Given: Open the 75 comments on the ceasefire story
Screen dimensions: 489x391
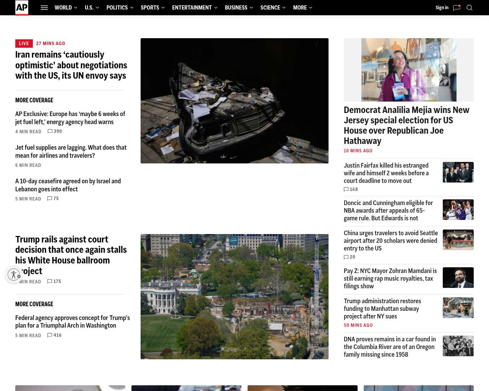Looking at the screenshot, I should coord(53,199).
